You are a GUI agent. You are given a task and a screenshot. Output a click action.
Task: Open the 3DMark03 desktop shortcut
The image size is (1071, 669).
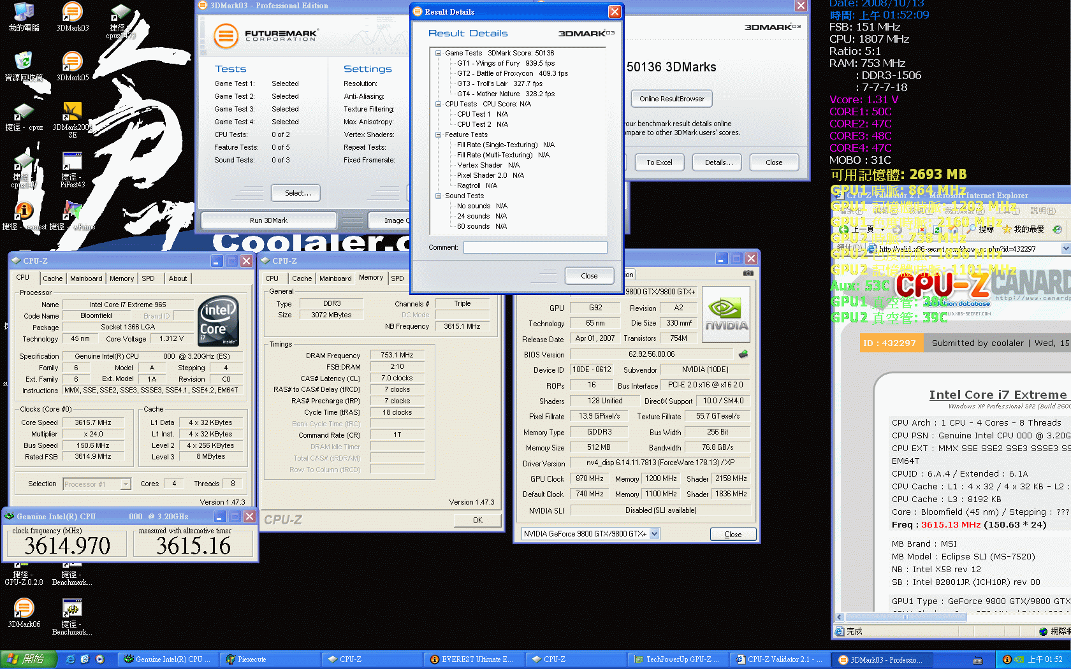tap(72, 16)
